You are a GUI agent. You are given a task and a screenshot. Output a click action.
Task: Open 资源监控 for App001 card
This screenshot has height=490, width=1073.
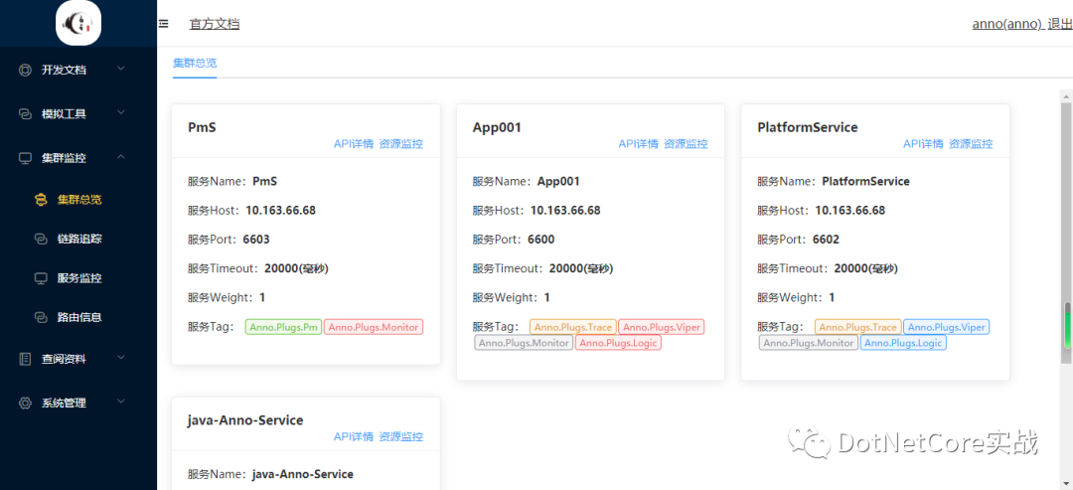coord(686,144)
